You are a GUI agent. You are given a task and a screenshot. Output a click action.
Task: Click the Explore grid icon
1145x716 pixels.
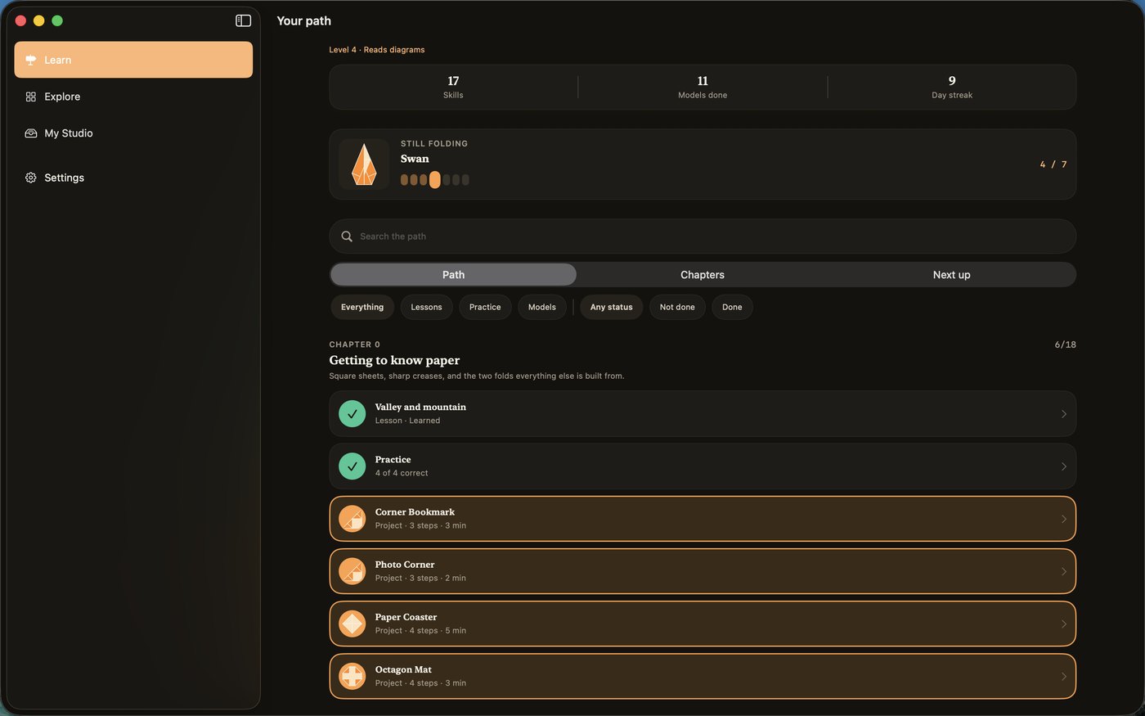pyautogui.click(x=31, y=97)
